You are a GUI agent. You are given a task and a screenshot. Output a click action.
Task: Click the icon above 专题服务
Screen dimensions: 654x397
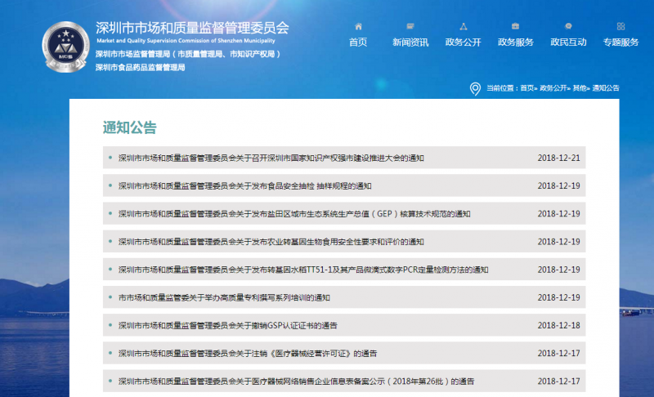[620, 26]
